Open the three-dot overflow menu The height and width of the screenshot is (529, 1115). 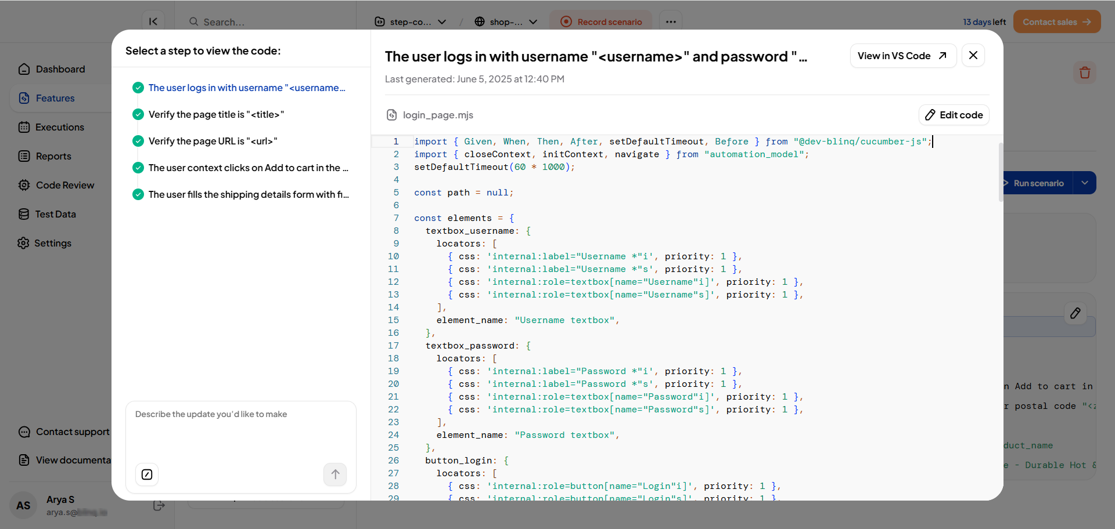pyautogui.click(x=670, y=21)
